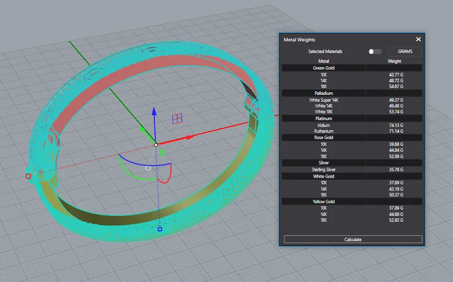Select the red X-axis gumball arrow
Viewport: 453px width, 282px height.
190,137
